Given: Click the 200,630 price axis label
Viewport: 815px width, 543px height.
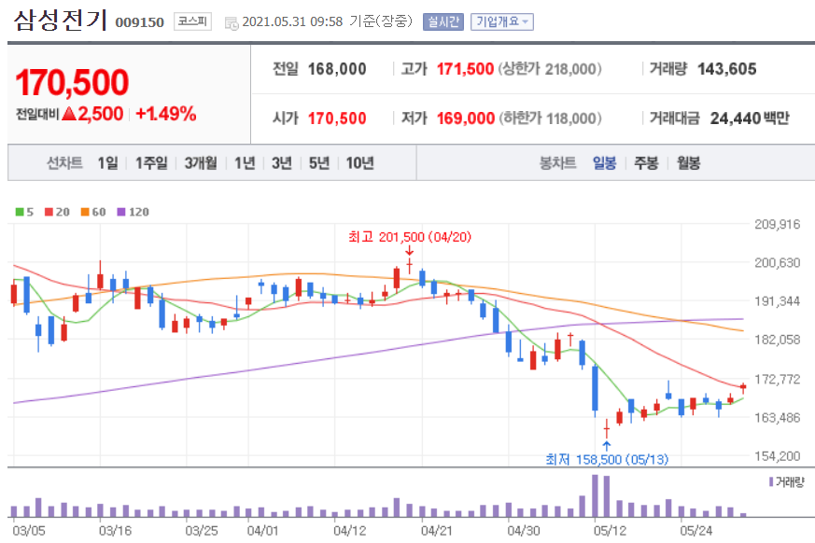Looking at the screenshot, I should (777, 263).
